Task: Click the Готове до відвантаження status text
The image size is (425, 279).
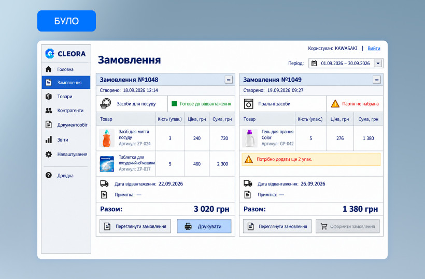Action: click(205, 104)
